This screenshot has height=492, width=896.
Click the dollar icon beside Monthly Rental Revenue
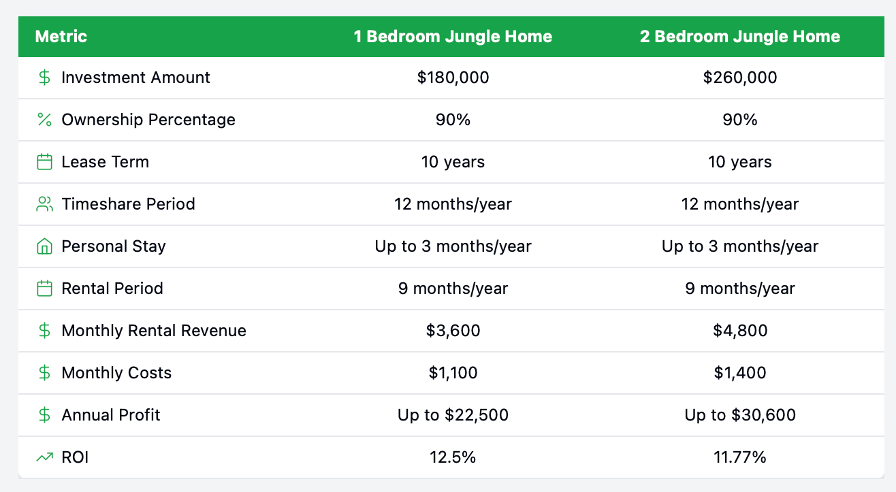click(44, 331)
